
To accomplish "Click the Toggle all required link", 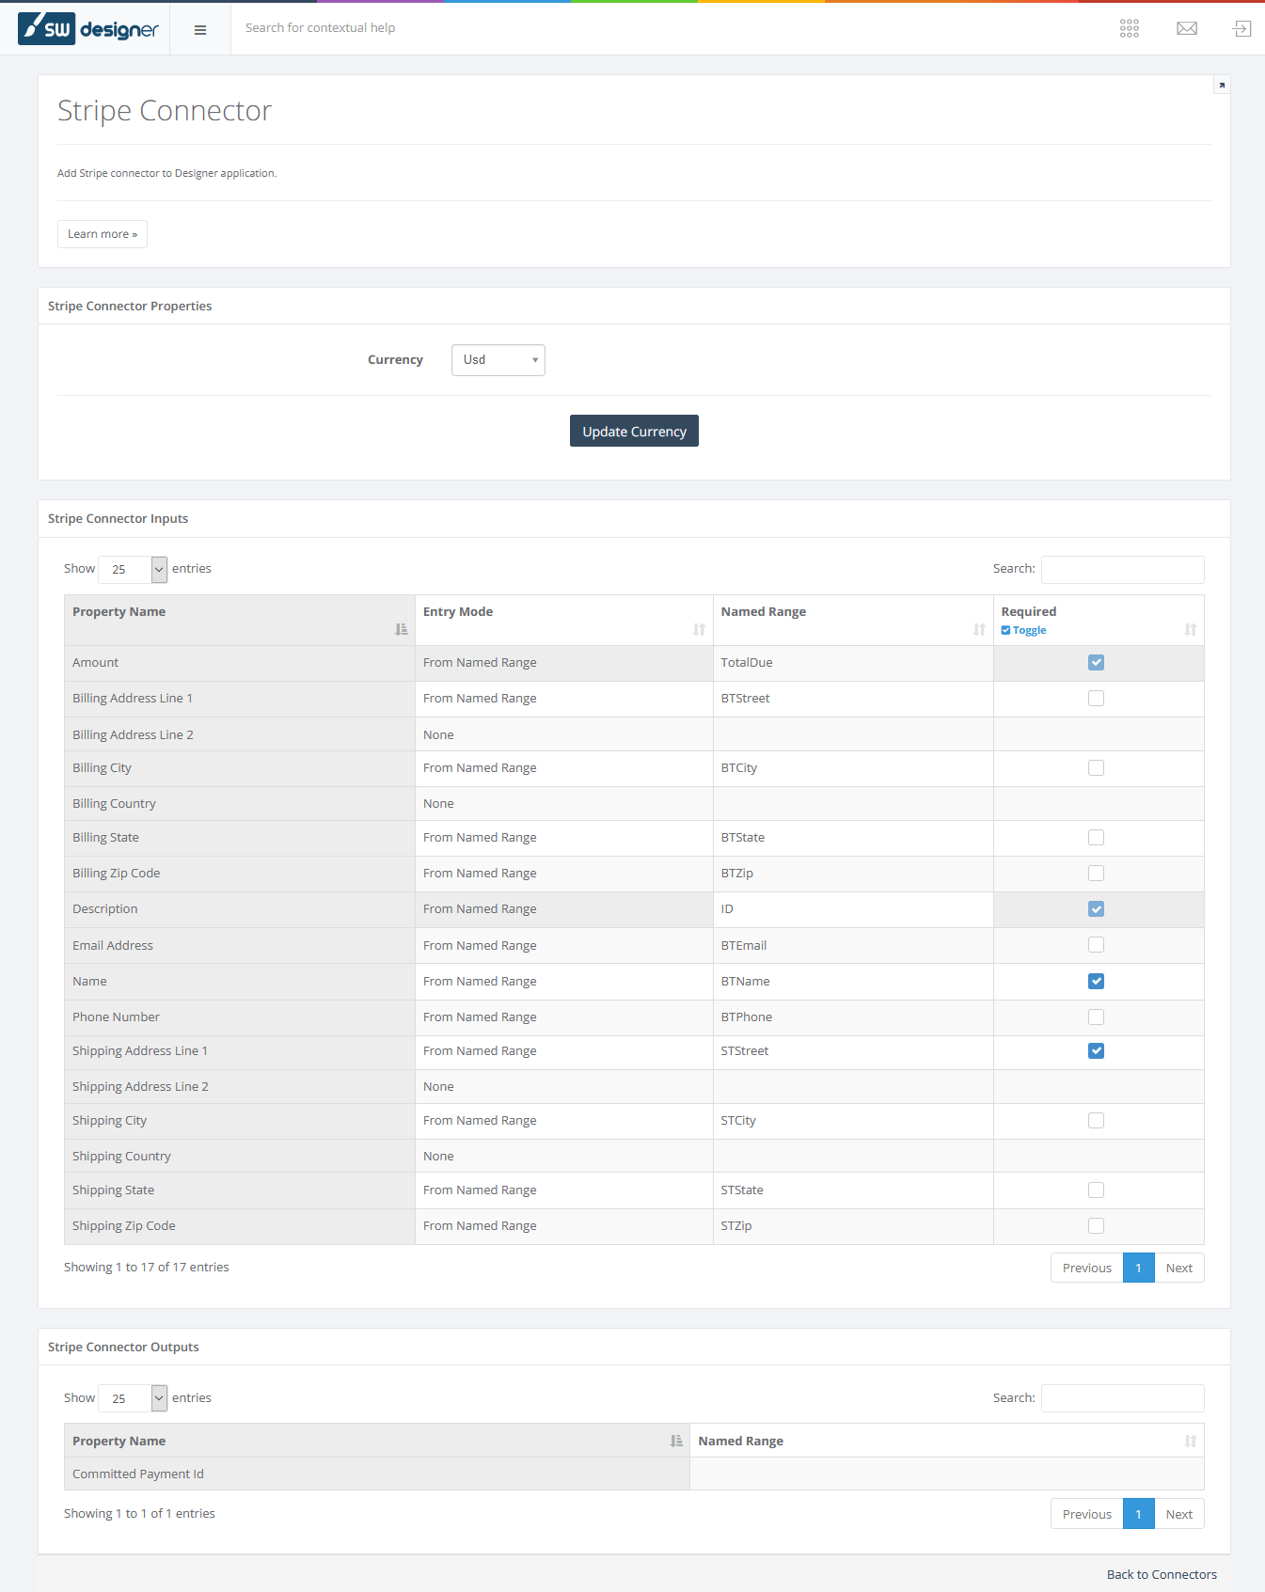I will (x=1024, y=630).
